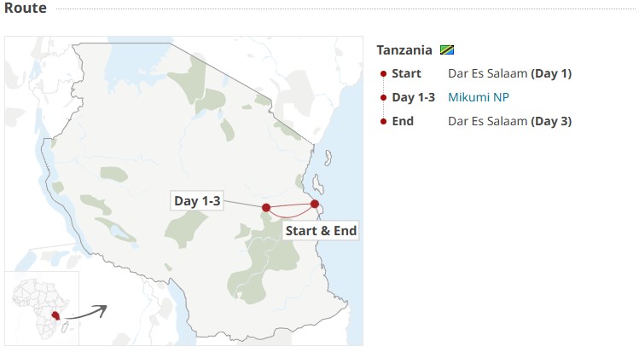Click the Start & End map label

coord(321,230)
